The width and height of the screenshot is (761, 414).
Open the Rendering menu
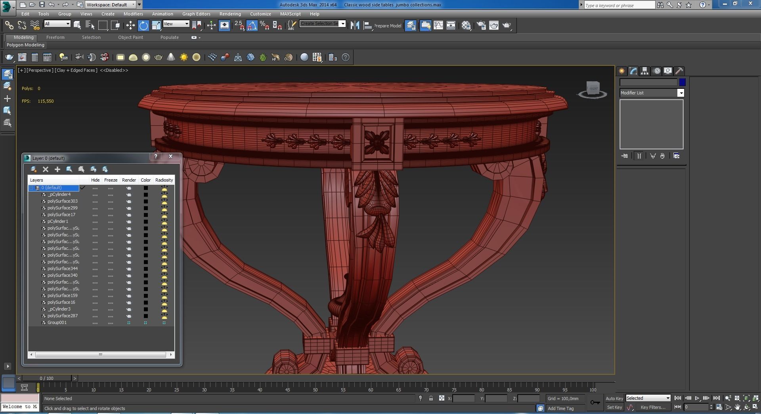tap(230, 14)
